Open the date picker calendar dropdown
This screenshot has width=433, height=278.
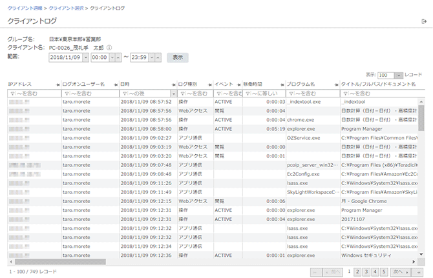[85, 57]
